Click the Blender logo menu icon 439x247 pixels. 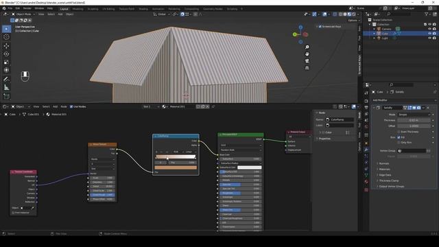pyautogui.click(x=4, y=8)
